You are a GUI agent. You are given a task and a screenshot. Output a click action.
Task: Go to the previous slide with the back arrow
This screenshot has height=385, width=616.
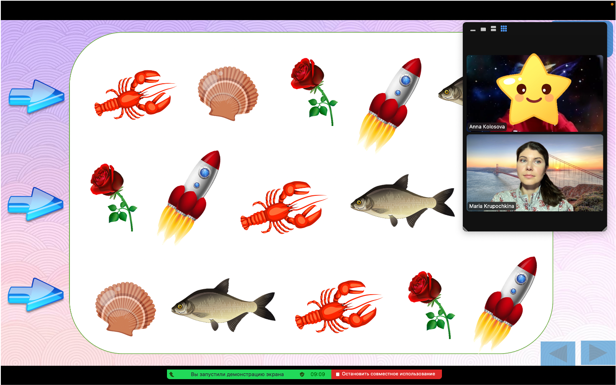pyautogui.click(x=558, y=353)
